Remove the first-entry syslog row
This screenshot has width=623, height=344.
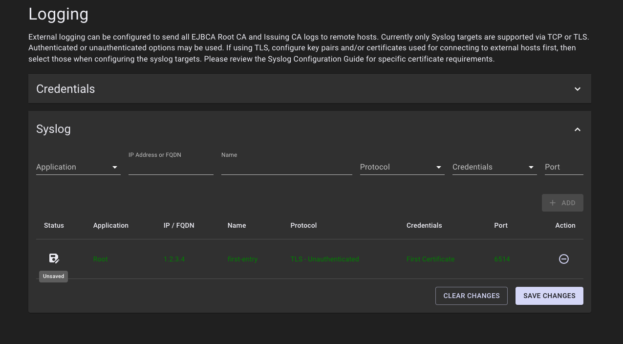(563, 259)
